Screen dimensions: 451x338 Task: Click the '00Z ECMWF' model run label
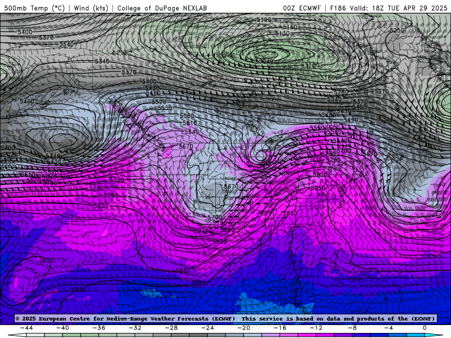pyautogui.click(x=302, y=8)
